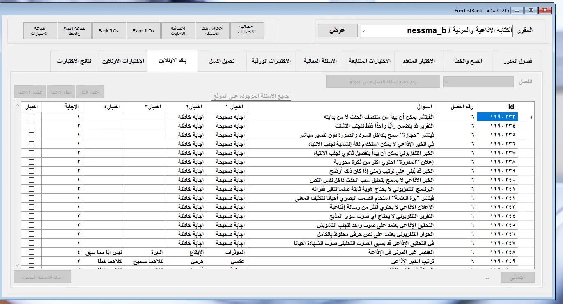Check the checkbox for row ١٢٩٠٢٤٨
The height and width of the screenshot is (304, 563).
click(31, 252)
